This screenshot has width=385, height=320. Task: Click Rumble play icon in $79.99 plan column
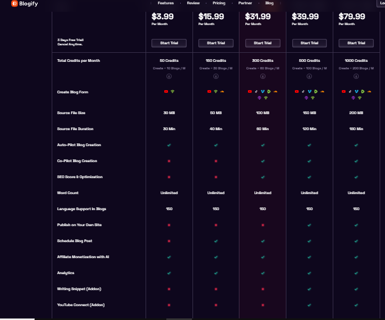(x=363, y=91)
